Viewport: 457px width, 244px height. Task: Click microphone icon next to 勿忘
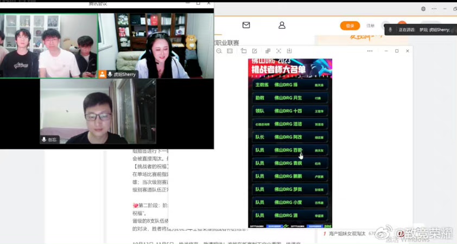[x=44, y=139]
